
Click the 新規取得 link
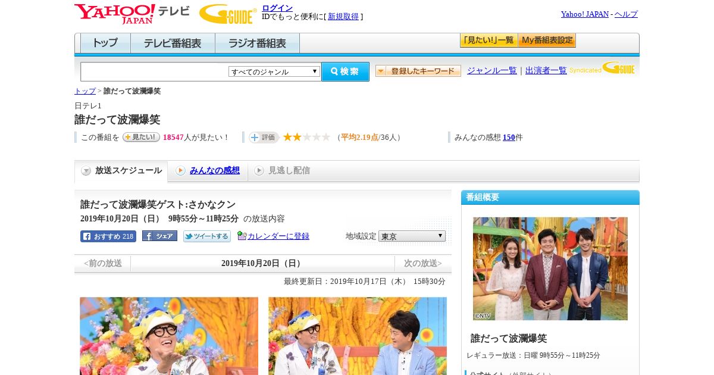point(343,17)
